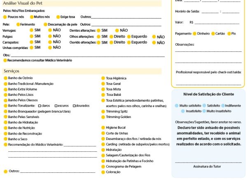This screenshot has width=247, height=181.
Task: Select the Poucos nós option
Action: pos(5,17)
